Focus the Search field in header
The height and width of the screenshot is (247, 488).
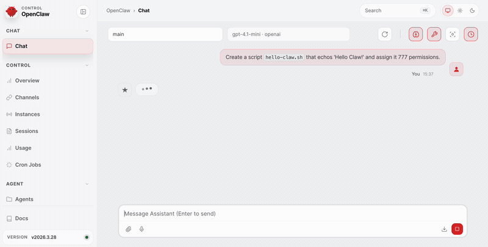coord(398,10)
